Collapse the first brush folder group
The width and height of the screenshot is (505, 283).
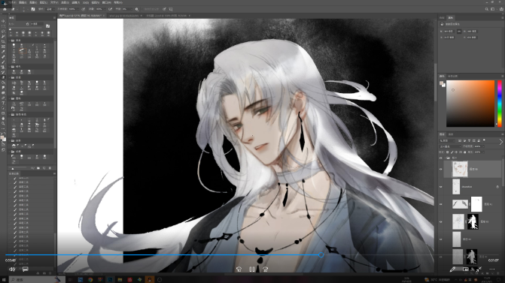coord(10,41)
